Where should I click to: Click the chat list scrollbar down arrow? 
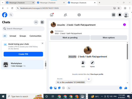pos(46,68)
